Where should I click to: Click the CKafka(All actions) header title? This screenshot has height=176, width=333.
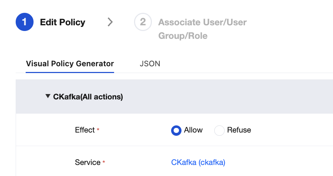88,97
